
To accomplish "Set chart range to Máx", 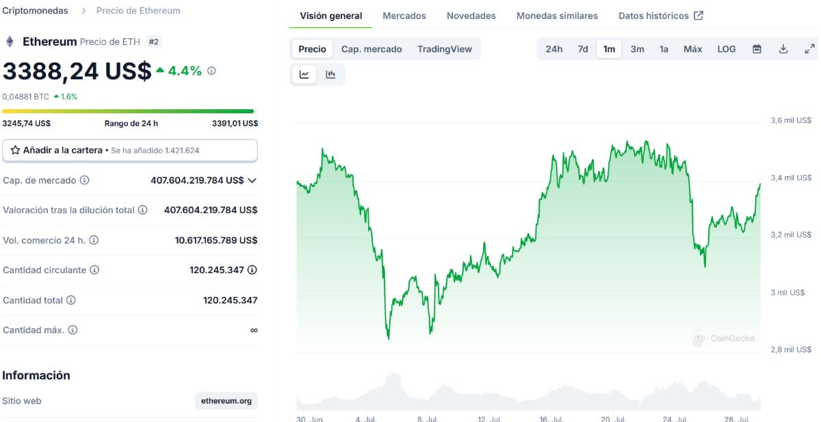I will pyautogui.click(x=693, y=49).
